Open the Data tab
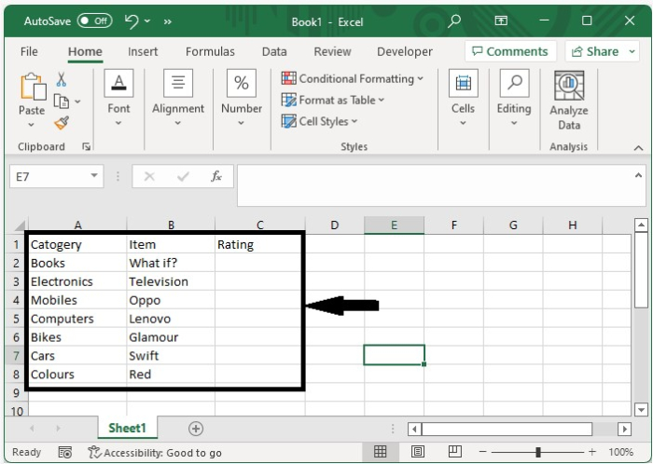653x464 pixels. (274, 51)
